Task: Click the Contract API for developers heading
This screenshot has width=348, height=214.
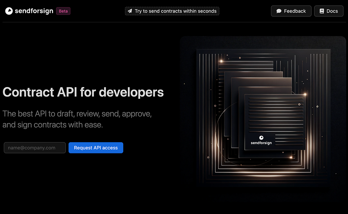Action: click(x=83, y=92)
